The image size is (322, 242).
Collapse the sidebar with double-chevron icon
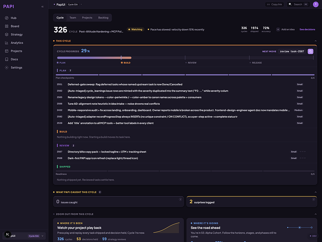[x=43, y=6]
